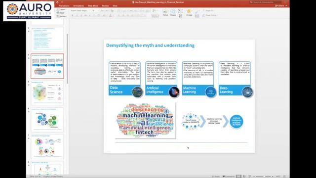Open the Review tab
Screen dimensions: 316x178
105,6
